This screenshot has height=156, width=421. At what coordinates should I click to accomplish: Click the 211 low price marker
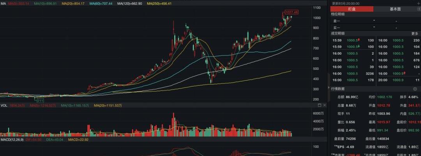click(x=40, y=101)
